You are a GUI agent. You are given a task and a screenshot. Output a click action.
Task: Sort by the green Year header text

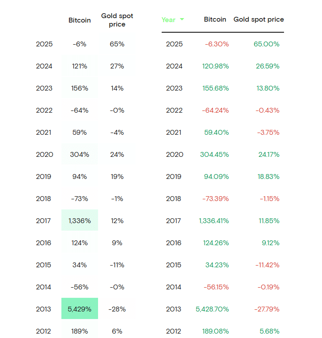(x=168, y=19)
